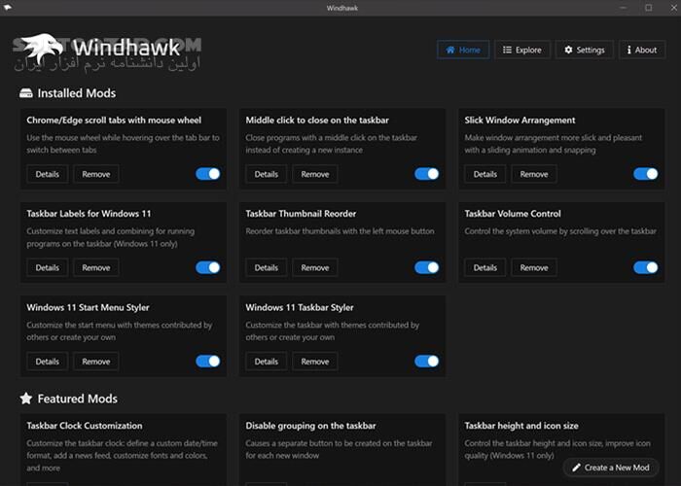The image size is (681, 486).
Task: Click 'Chrome/Edge scroll tabs with mouse wheel' title
Action: [x=114, y=120]
